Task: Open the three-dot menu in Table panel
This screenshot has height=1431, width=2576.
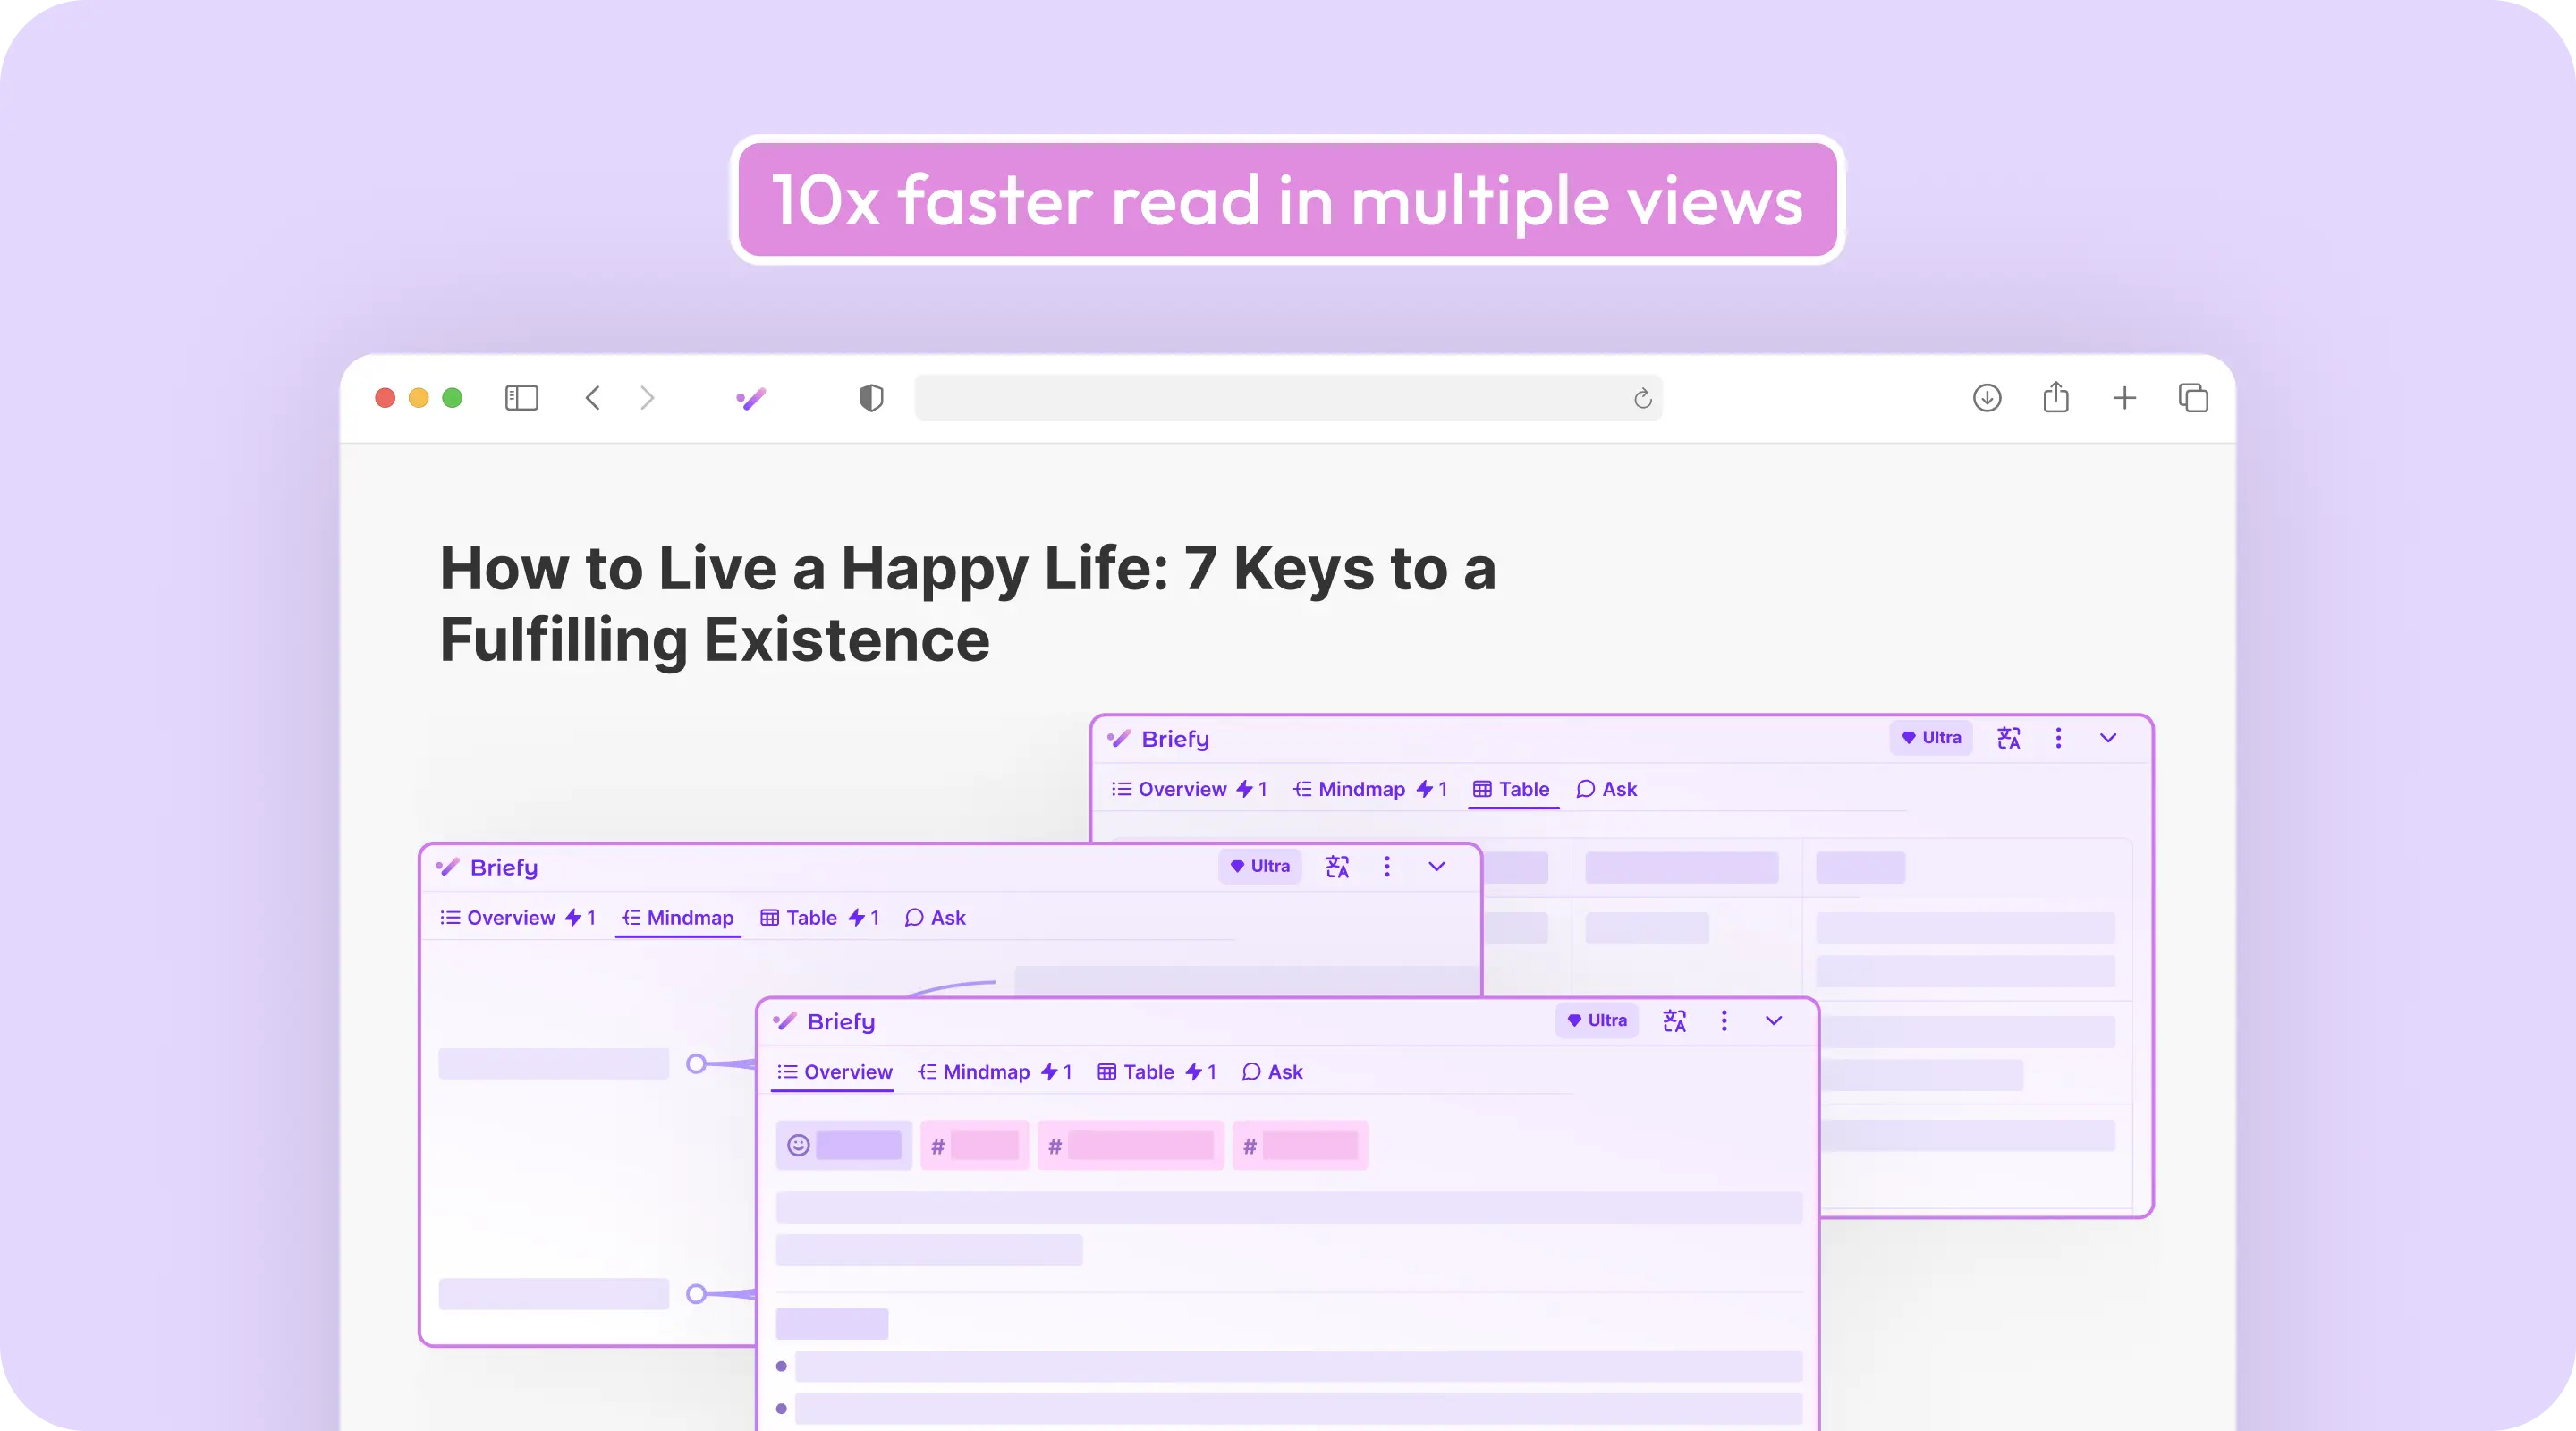Action: [x=2058, y=738]
